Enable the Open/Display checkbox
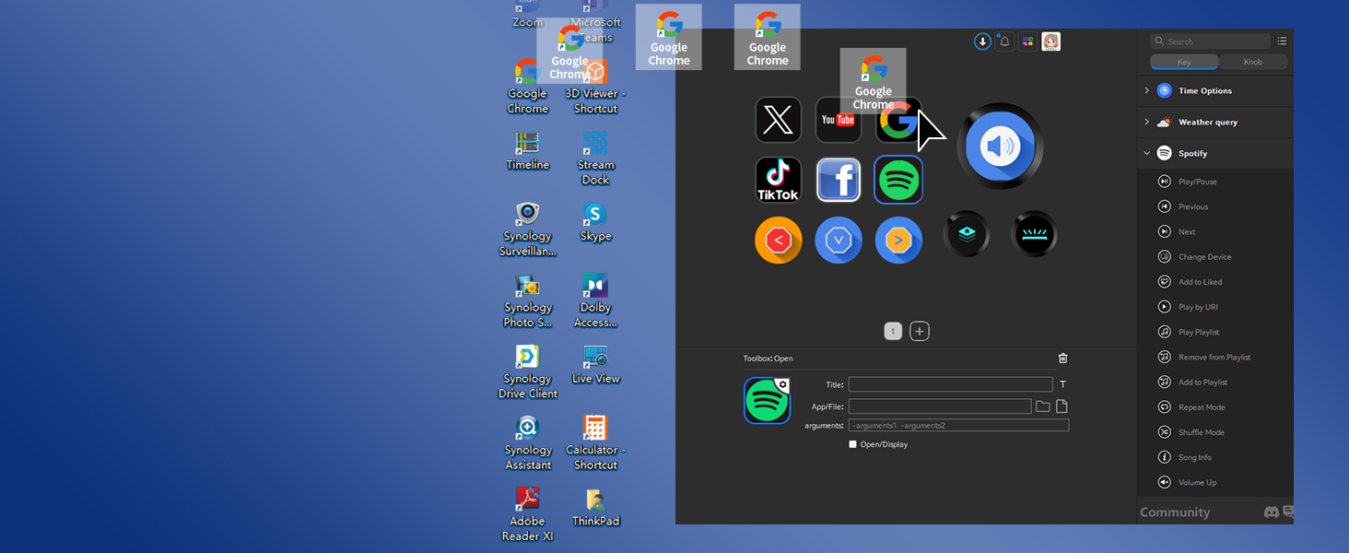Image resolution: width=1349 pixels, height=553 pixels. tap(853, 444)
